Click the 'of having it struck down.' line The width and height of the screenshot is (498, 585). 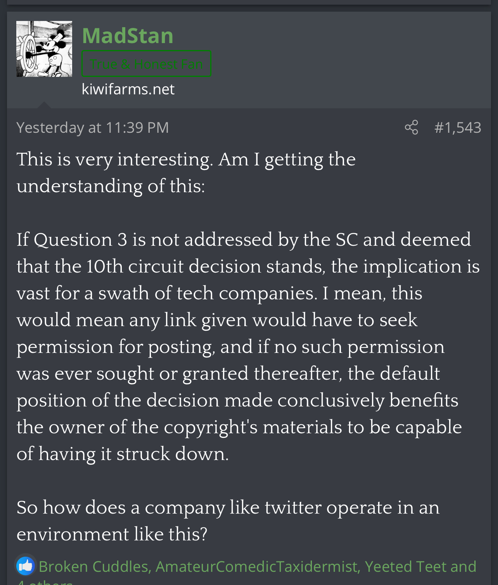point(123,454)
